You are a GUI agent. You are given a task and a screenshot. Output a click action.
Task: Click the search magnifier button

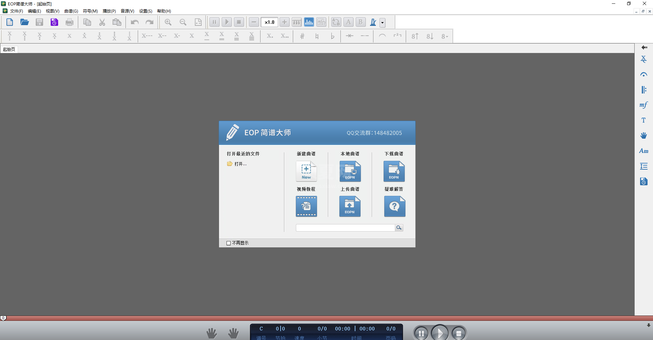(399, 228)
